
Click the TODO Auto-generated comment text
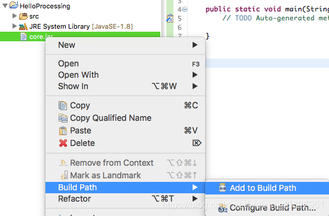click(x=276, y=18)
